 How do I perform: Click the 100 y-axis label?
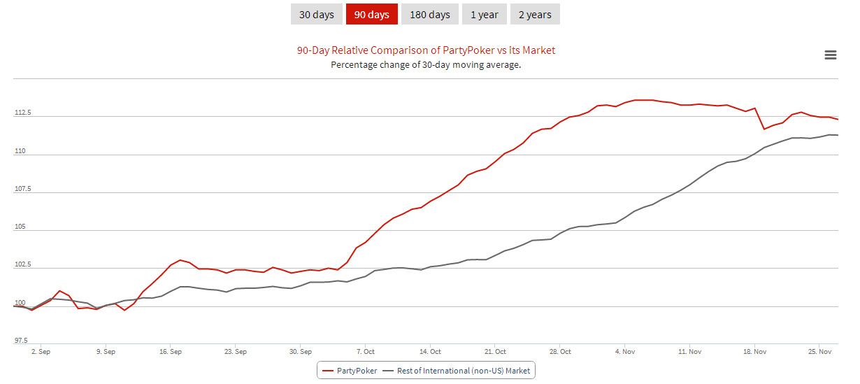coord(21,302)
